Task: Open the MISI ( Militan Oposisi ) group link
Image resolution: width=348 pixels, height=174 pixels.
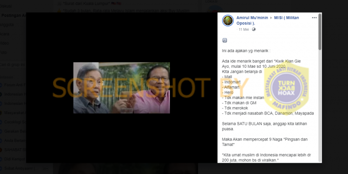Action: click(x=268, y=20)
